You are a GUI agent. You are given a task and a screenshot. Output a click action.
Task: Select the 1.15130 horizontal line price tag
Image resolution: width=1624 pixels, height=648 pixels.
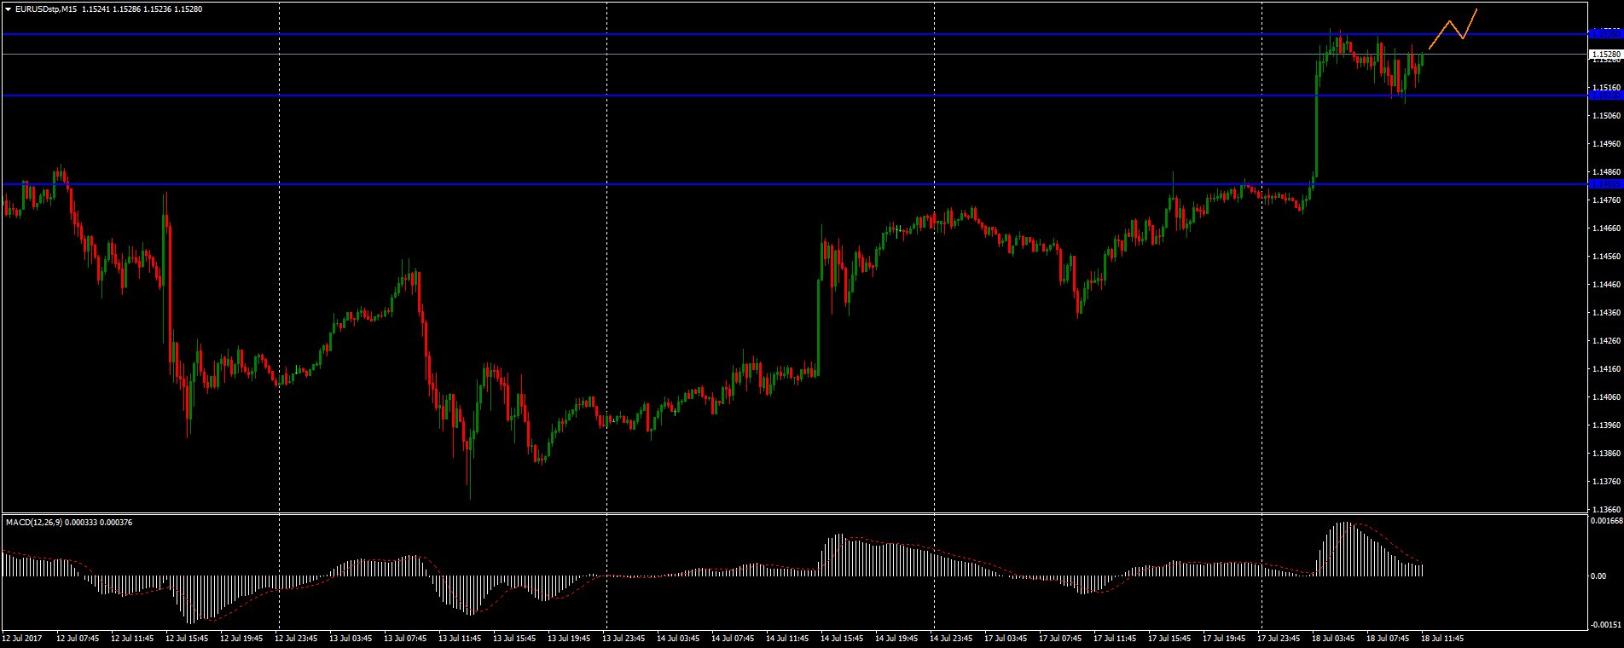[1604, 95]
